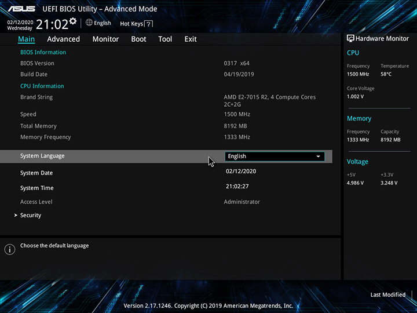The height and width of the screenshot is (313, 417).
Task: Click the Administrator access level value
Action: (x=242, y=202)
